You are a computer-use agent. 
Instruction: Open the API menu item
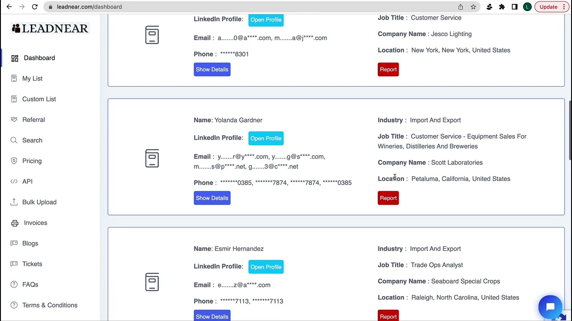pos(27,181)
